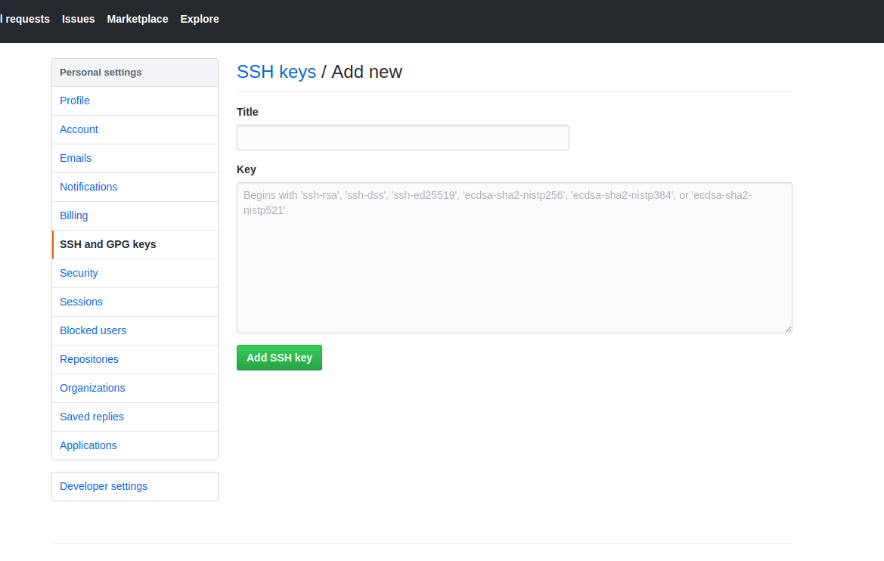Click Marketplace in top navigation

click(x=138, y=19)
